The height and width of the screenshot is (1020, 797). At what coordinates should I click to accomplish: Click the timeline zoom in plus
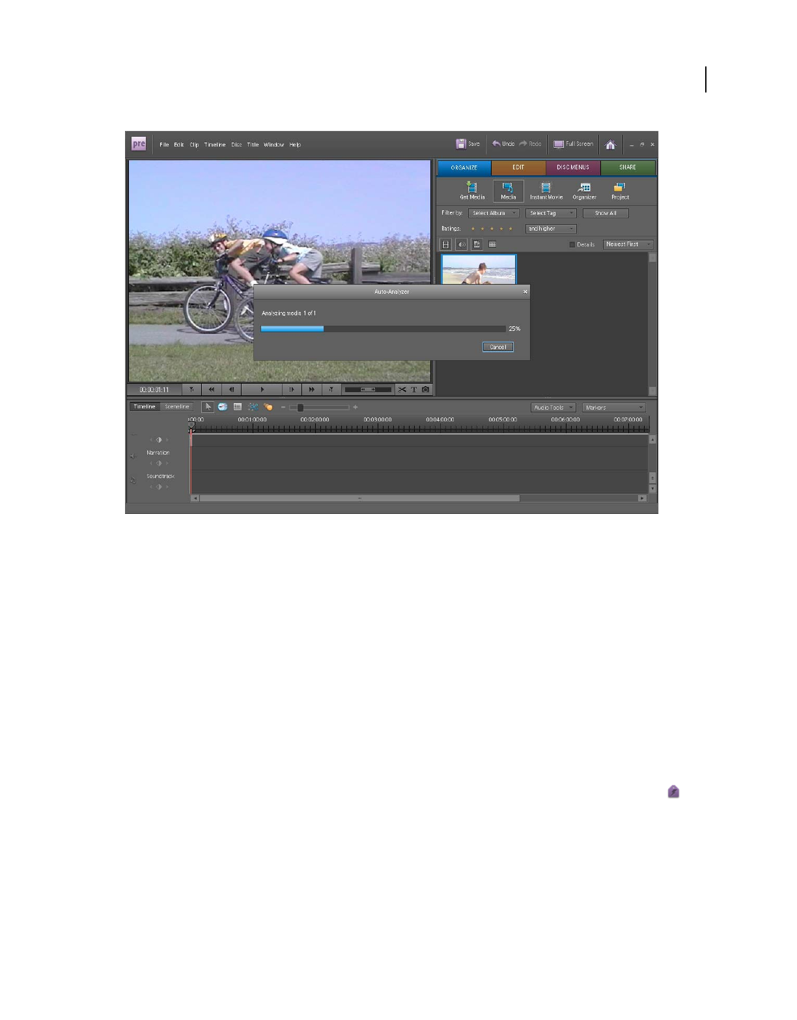[356, 407]
